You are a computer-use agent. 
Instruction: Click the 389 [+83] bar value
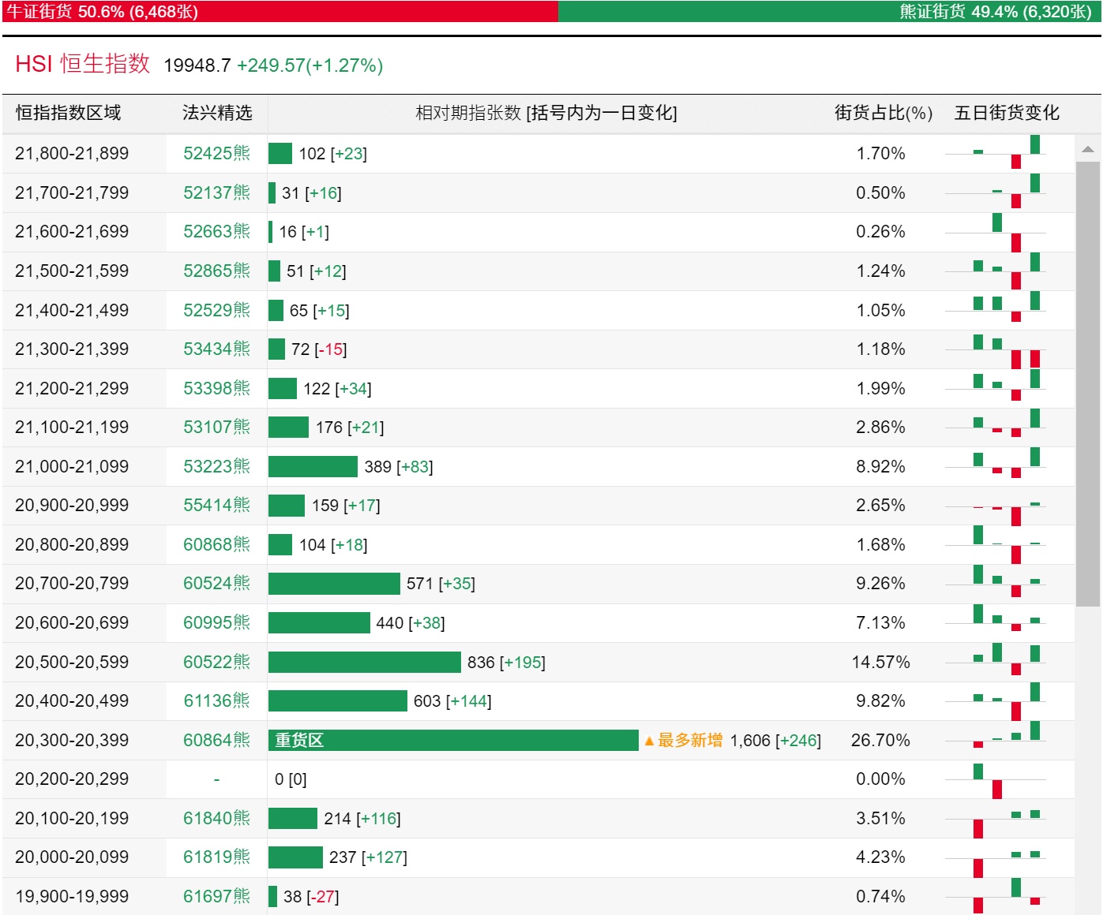point(399,466)
